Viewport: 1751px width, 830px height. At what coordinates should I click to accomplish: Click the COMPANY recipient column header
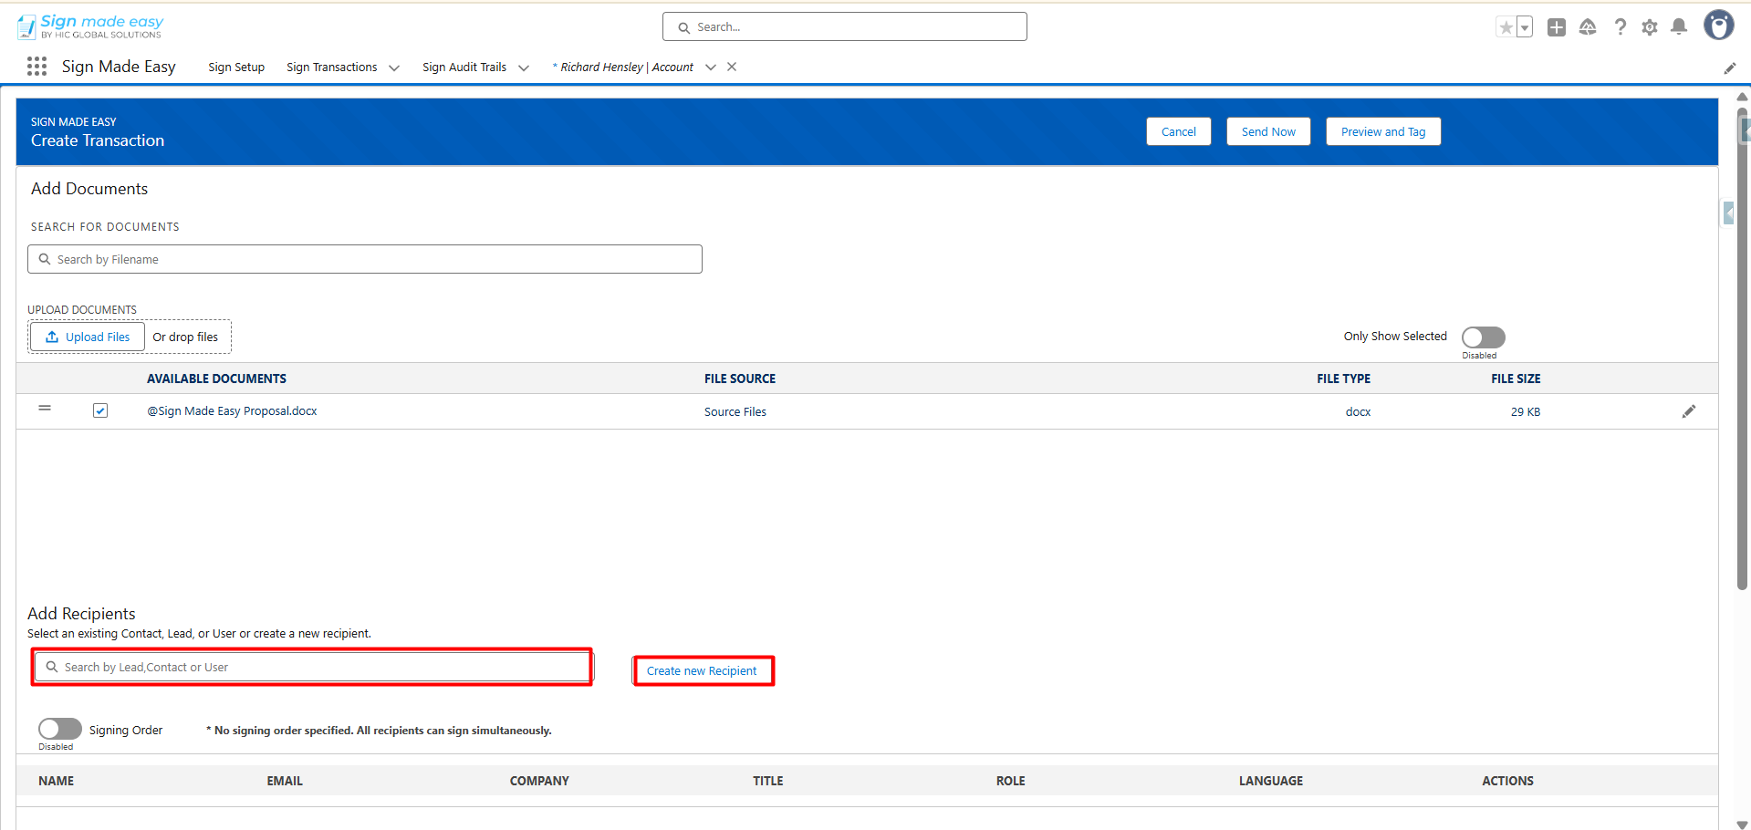click(539, 781)
